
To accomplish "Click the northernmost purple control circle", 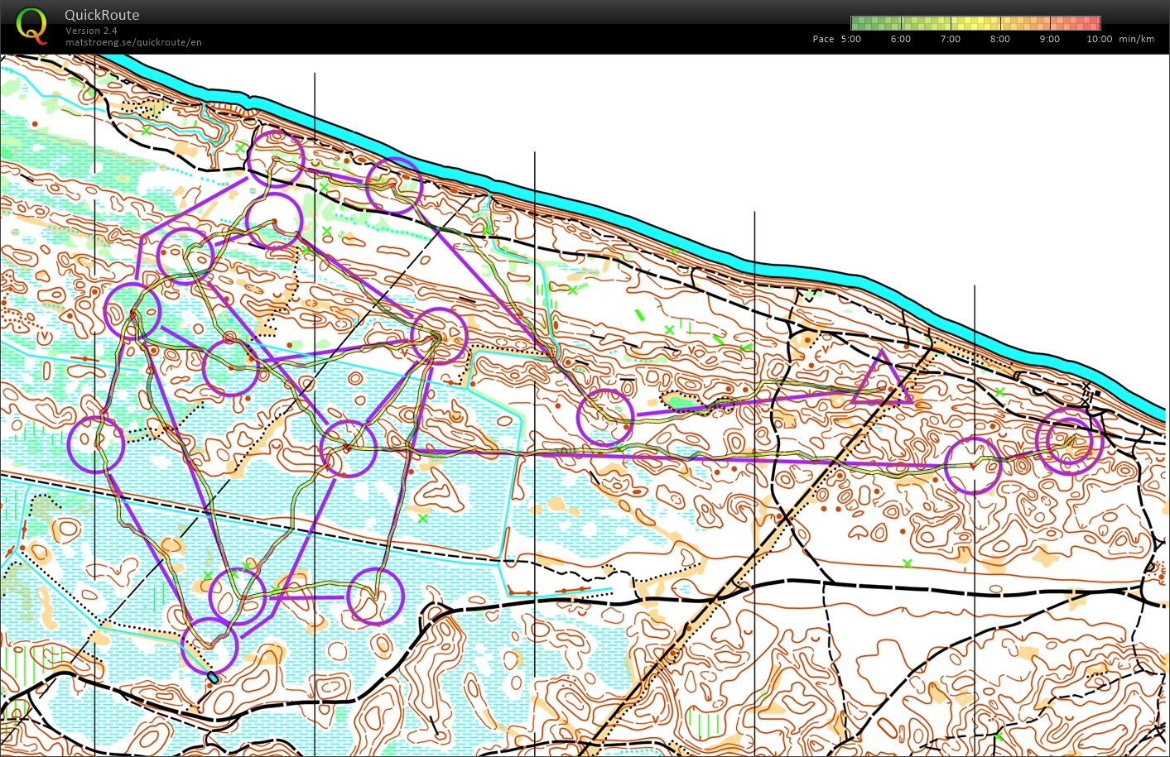I will tap(276, 157).
